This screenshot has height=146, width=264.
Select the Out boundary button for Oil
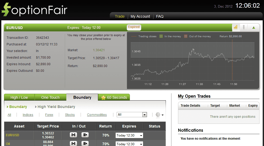[85, 143]
